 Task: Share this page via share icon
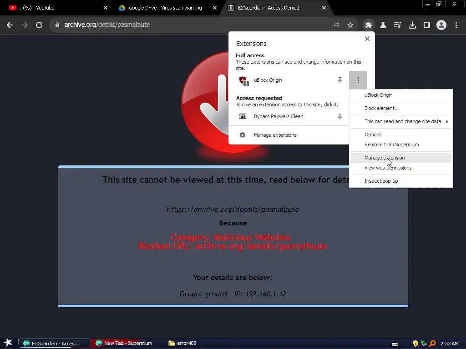coord(336,25)
